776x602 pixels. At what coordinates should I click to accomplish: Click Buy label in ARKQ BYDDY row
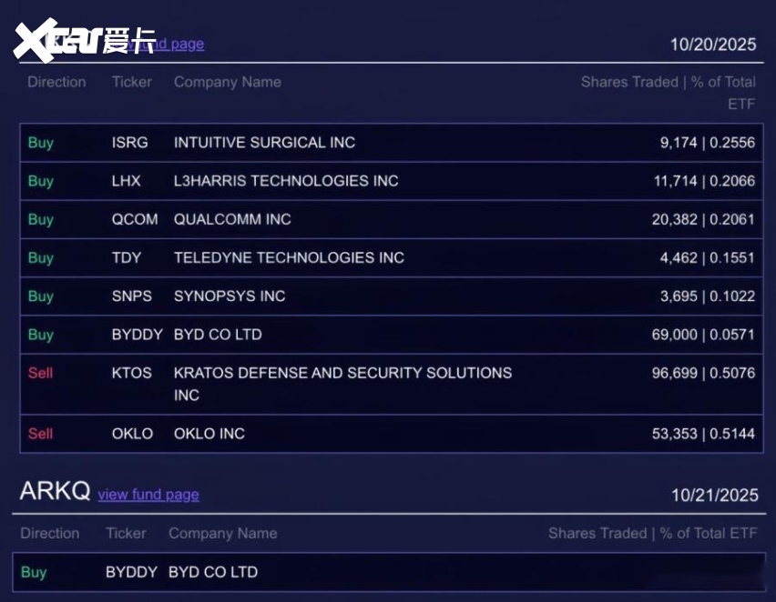tap(34, 572)
